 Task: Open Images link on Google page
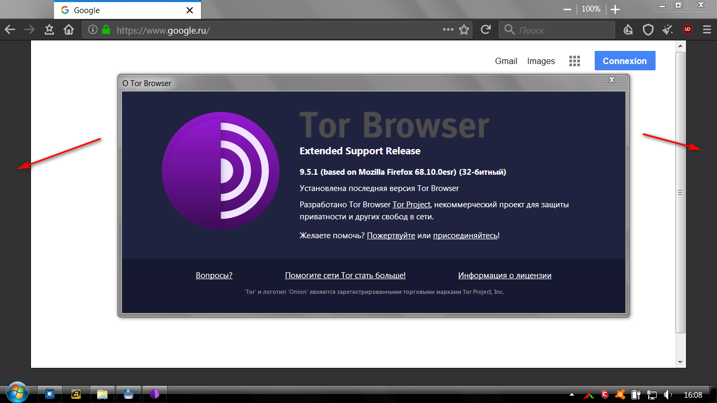point(541,61)
